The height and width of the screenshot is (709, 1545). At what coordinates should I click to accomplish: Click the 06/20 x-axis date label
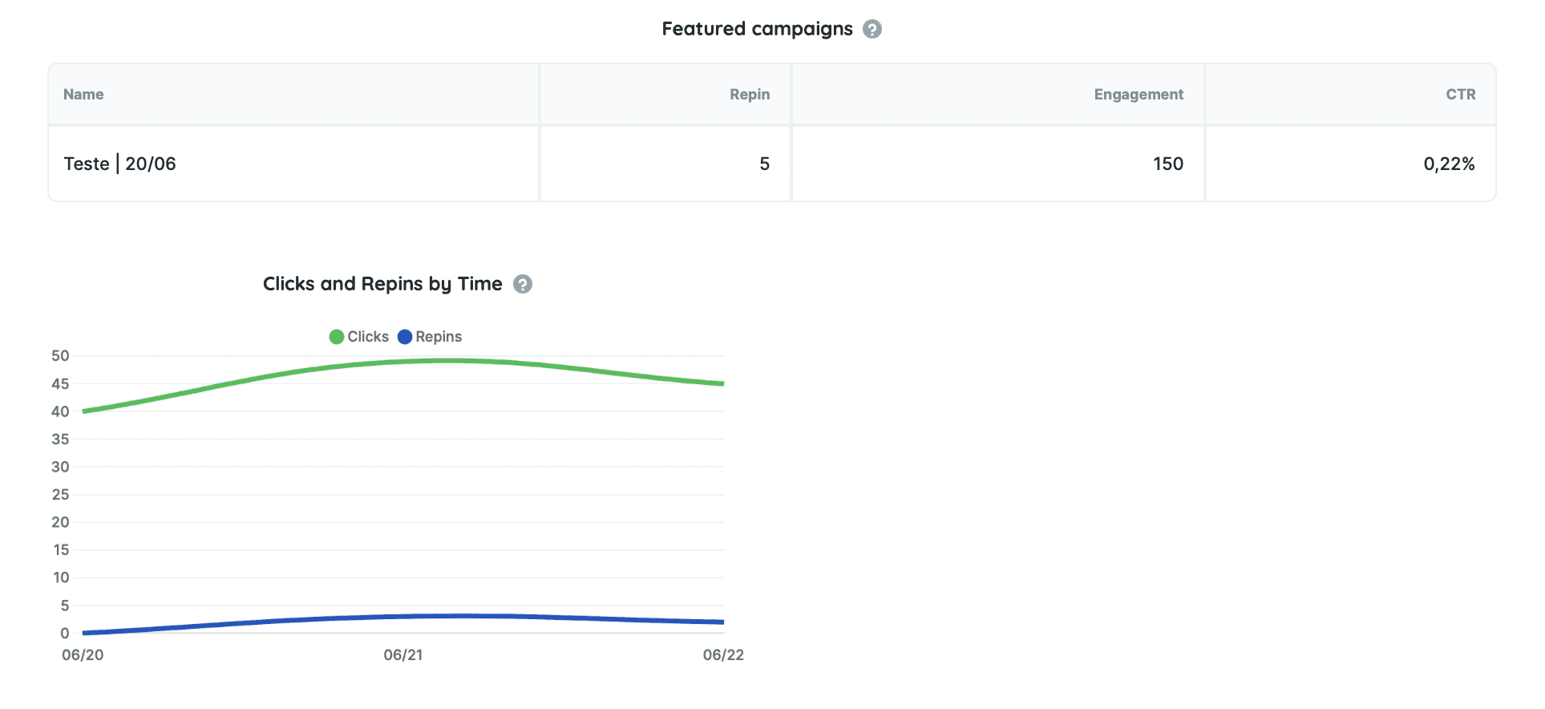click(83, 655)
